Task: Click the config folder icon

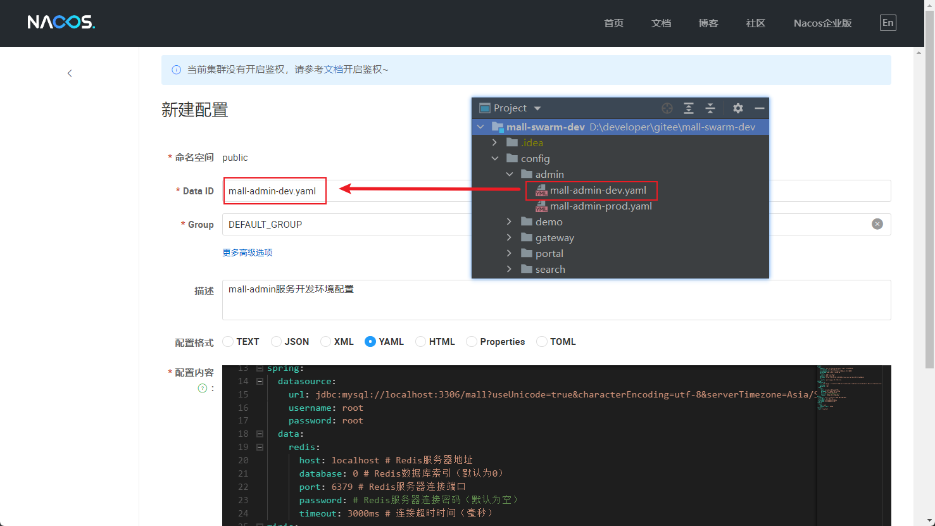Action: tap(512, 159)
